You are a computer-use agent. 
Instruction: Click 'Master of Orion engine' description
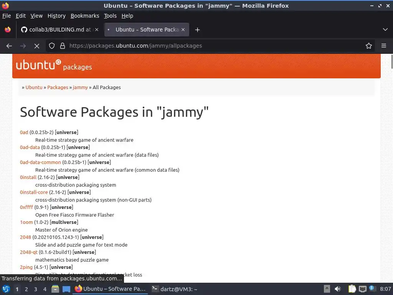pyautogui.click(x=62, y=230)
